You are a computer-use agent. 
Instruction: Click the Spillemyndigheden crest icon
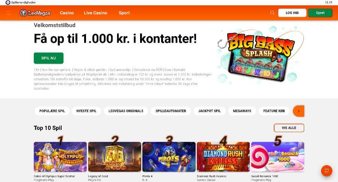click(x=8, y=2)
